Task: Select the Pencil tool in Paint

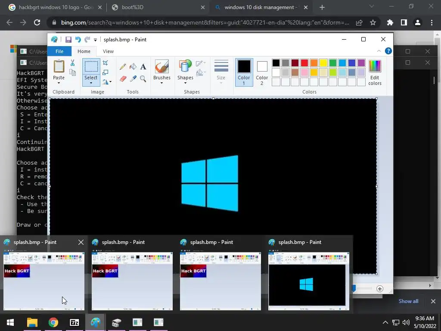Action: coord(123,67)
